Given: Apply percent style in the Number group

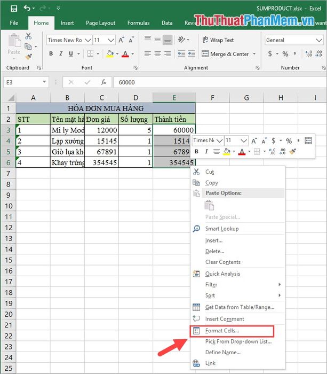Looking at the screenshot, I should (285, 54).
